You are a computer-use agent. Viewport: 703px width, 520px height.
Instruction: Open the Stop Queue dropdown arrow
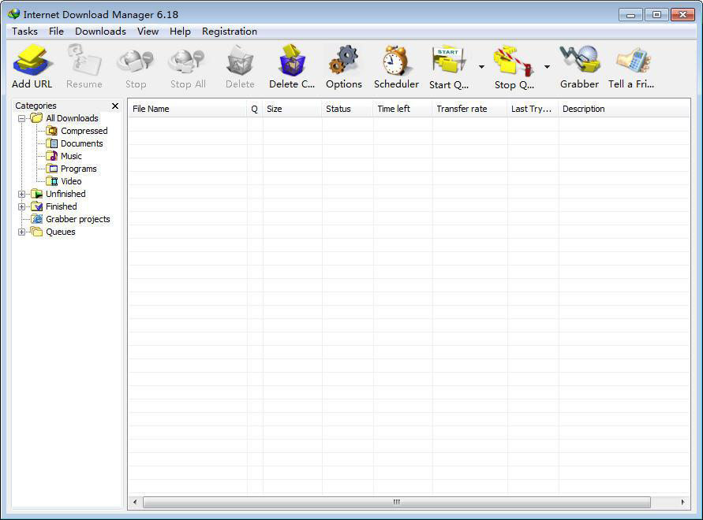point(548,67)
